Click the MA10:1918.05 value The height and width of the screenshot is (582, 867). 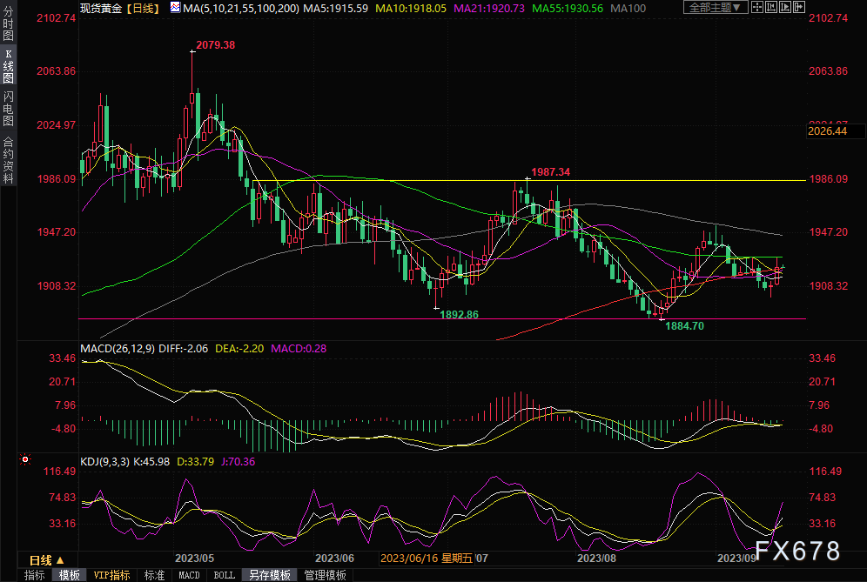411,9
